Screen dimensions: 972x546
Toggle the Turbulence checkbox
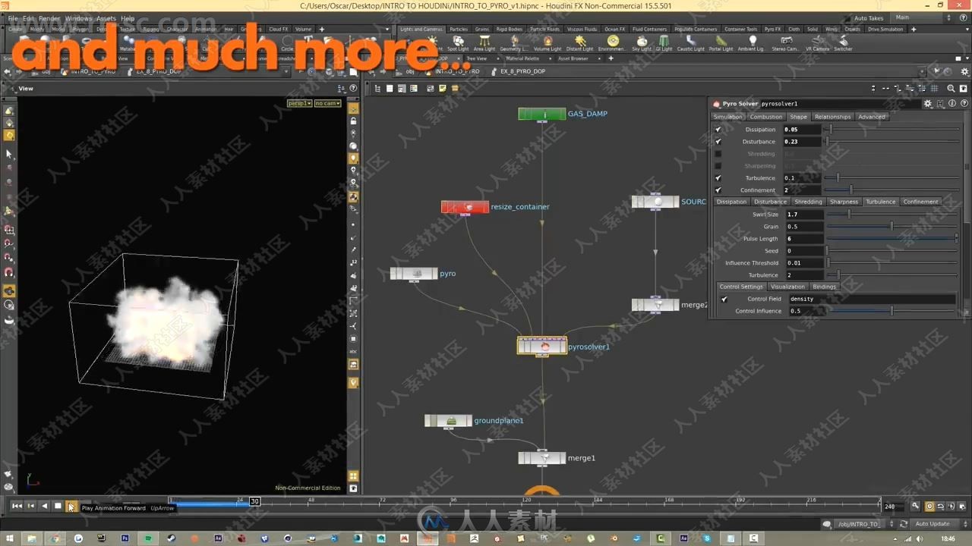718,178
